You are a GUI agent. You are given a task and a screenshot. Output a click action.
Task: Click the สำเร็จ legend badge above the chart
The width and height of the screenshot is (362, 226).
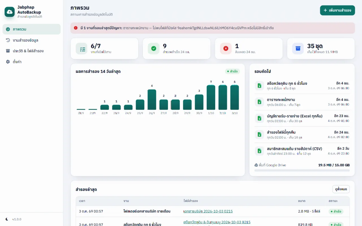232,71
